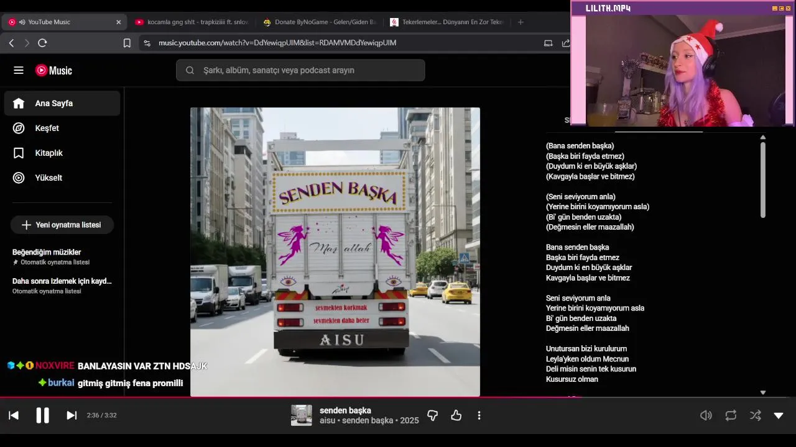Open Keşfet in the sidebar
This screenshot has width=796, height=447.
click(62, 128)
